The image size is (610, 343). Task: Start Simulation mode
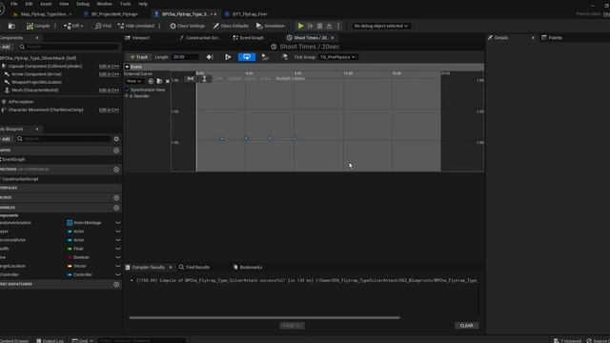[x=271, y=26]
